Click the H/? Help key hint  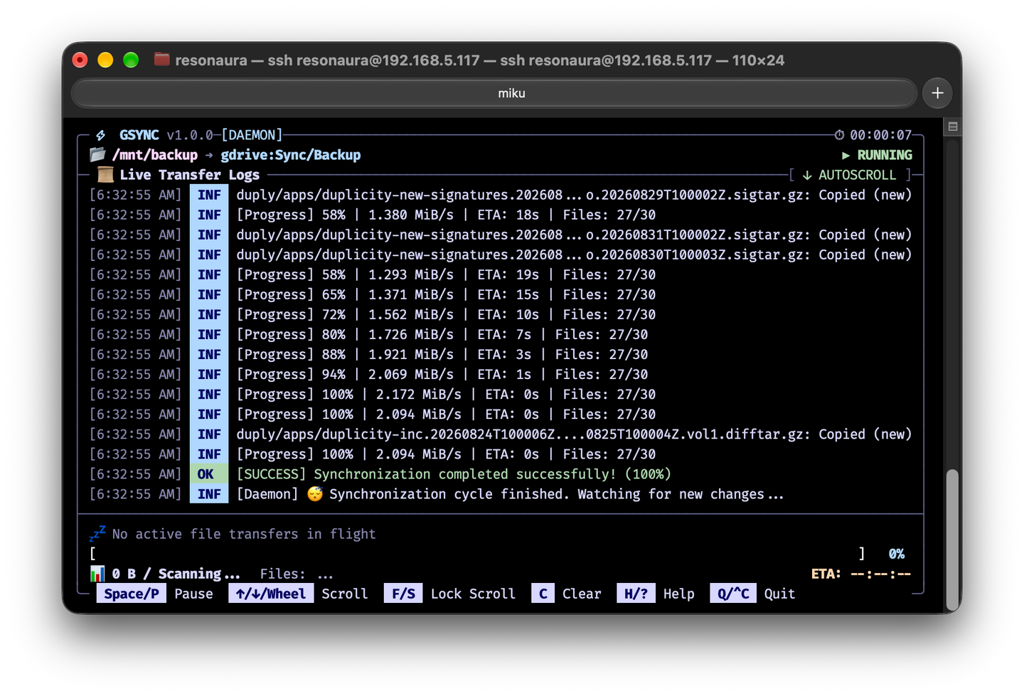(x=656, y=594)
